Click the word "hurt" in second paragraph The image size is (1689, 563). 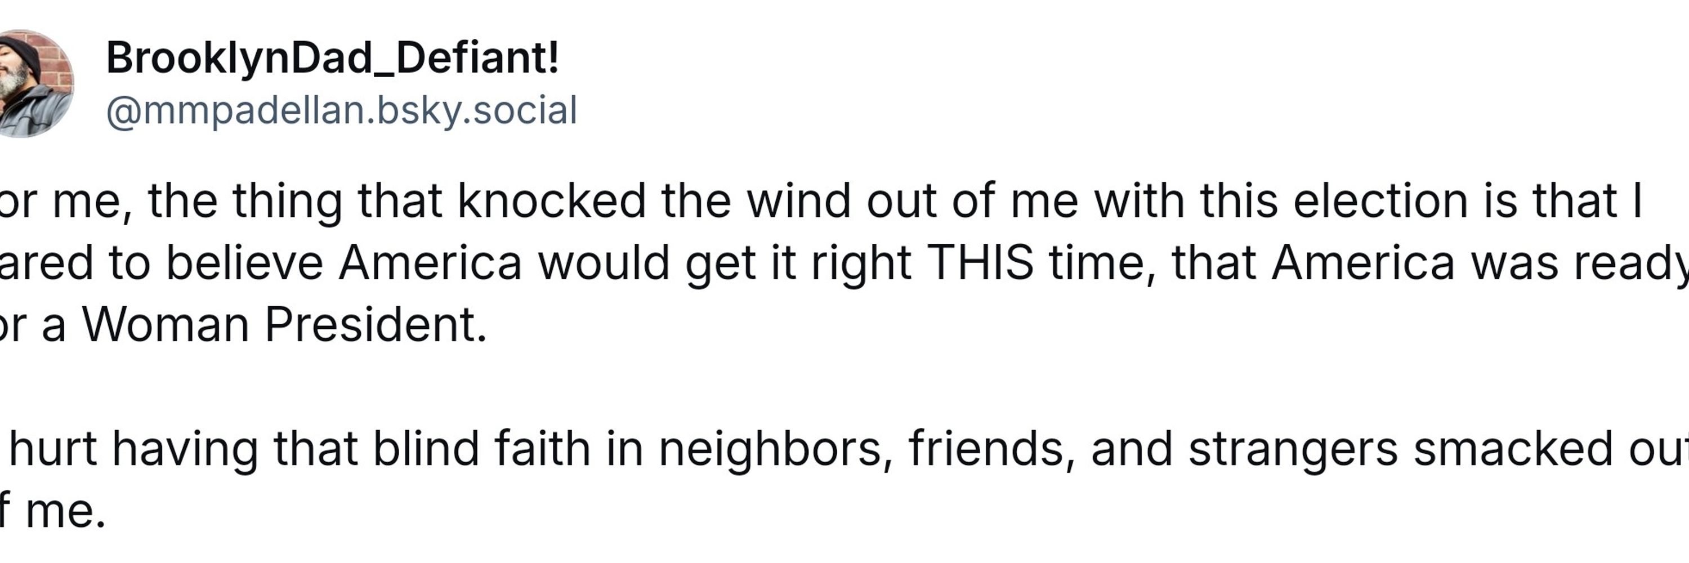[x=52, y=450]
